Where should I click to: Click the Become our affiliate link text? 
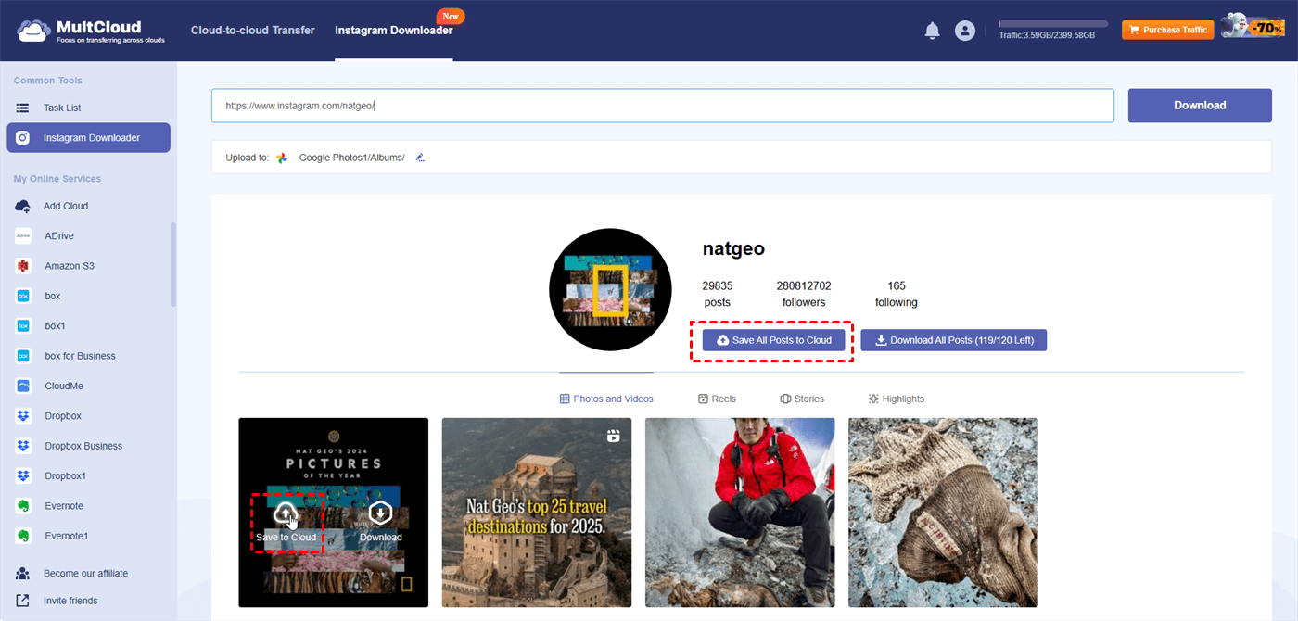85,573
